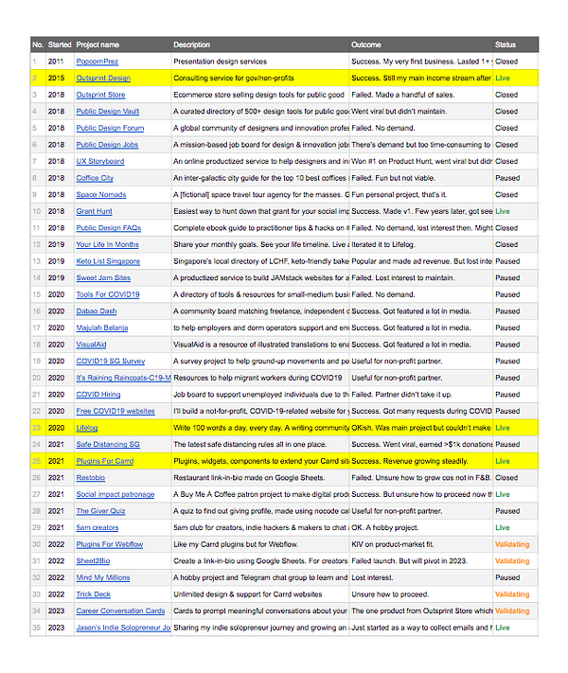Open the 5am creators link
Screen dimensions: 568x673
98,528
